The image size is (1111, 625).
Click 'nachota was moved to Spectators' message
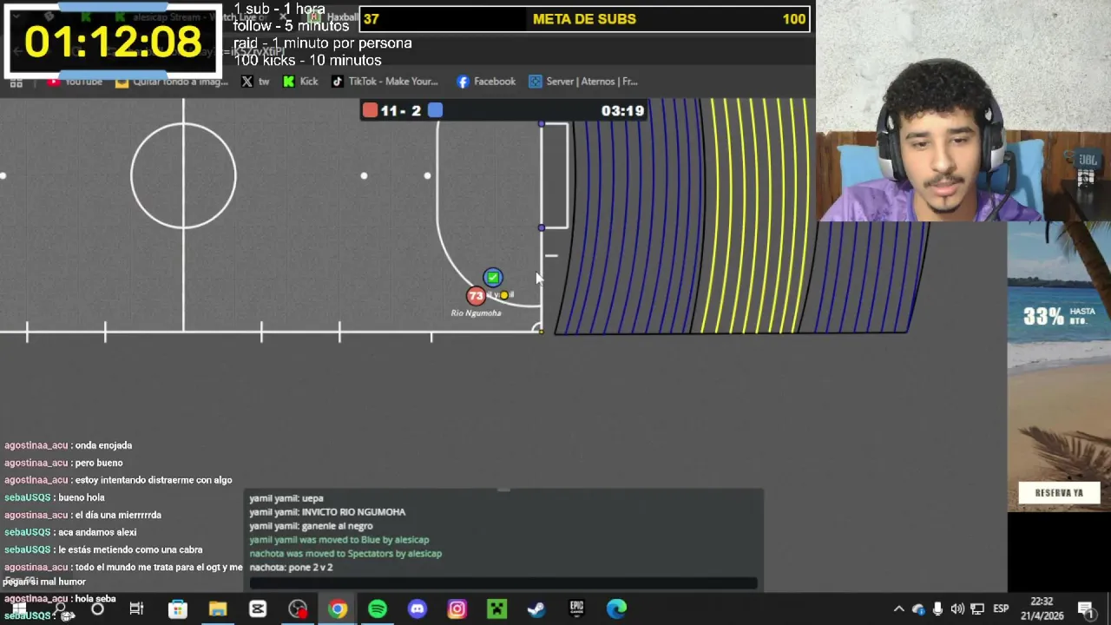point(345,554)
